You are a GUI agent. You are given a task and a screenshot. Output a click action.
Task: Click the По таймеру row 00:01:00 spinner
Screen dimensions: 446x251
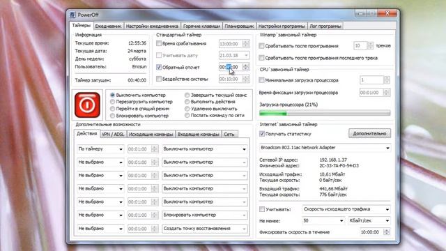tap(155, 149)
